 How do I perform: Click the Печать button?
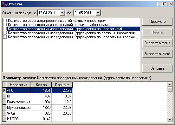[157, 32]
